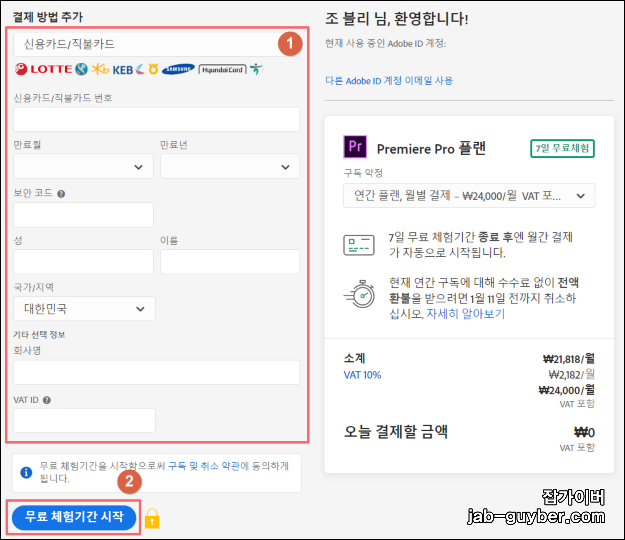Click the 이름 first name field
Image resolution: width=625 pixels, height=540 pixels.
(x=230, y=262)
